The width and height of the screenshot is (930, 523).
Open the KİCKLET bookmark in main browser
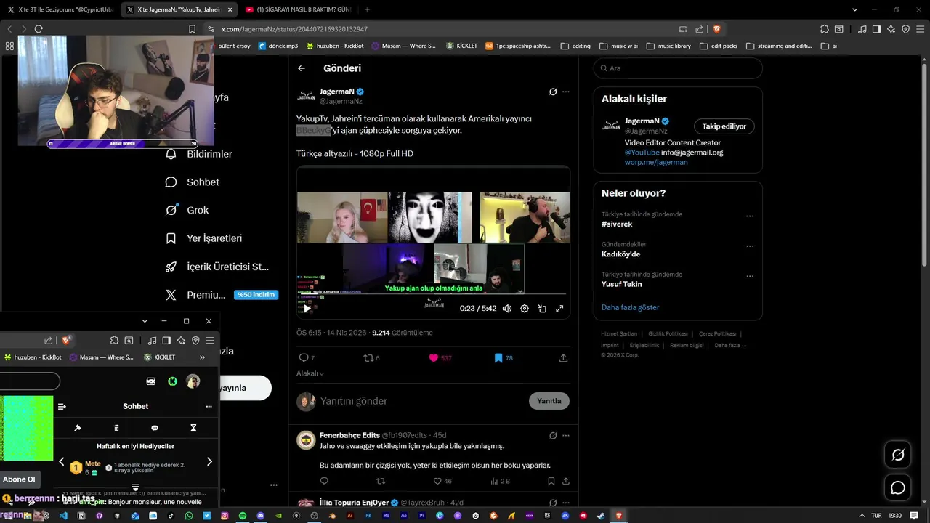[x=461, y=46]
